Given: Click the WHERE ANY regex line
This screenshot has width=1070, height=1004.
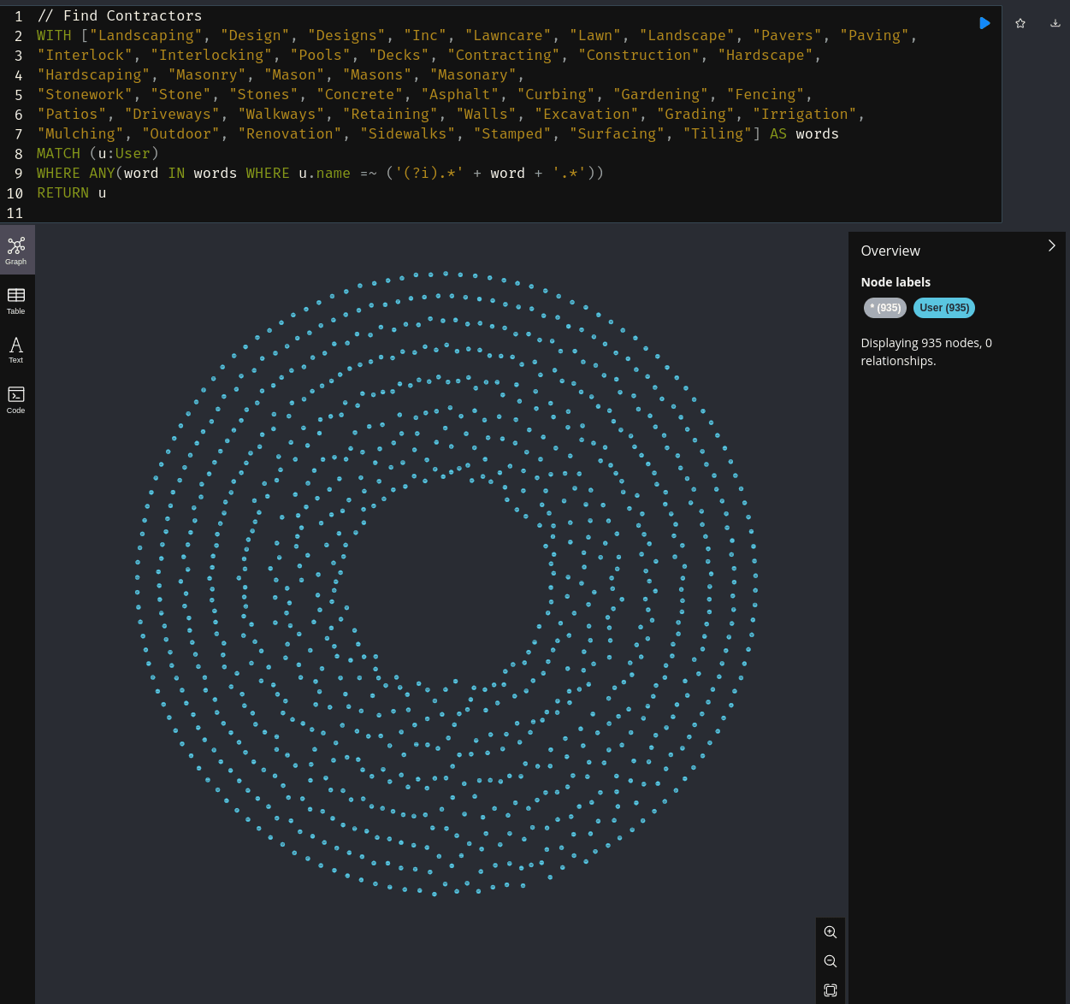Looking at the screenshot, I should click(320, 173).
